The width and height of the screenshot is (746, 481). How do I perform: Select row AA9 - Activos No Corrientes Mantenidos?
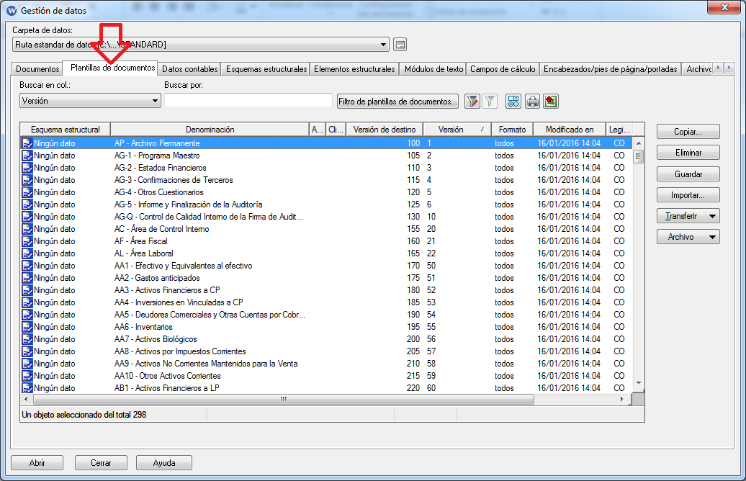(326, 364)
